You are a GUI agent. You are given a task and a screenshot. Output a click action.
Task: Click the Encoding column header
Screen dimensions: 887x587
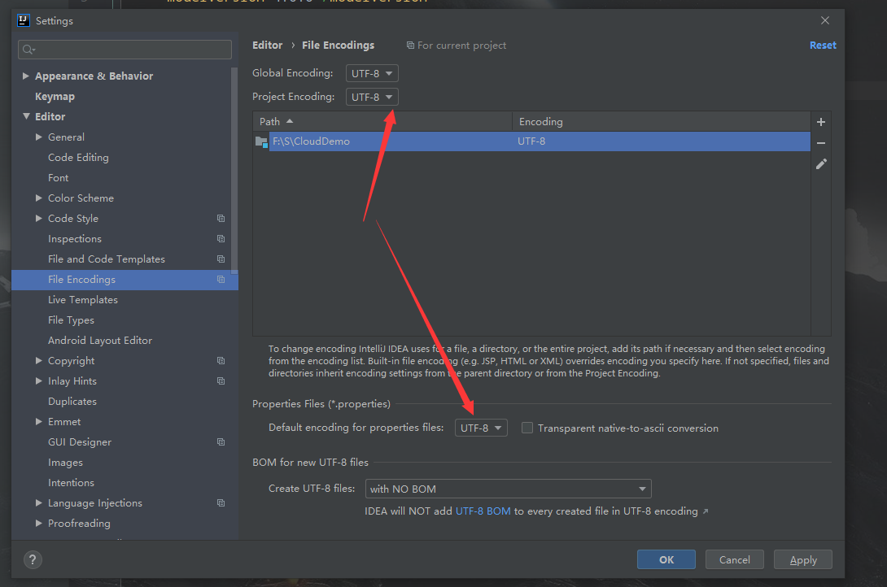click(662, 121)
